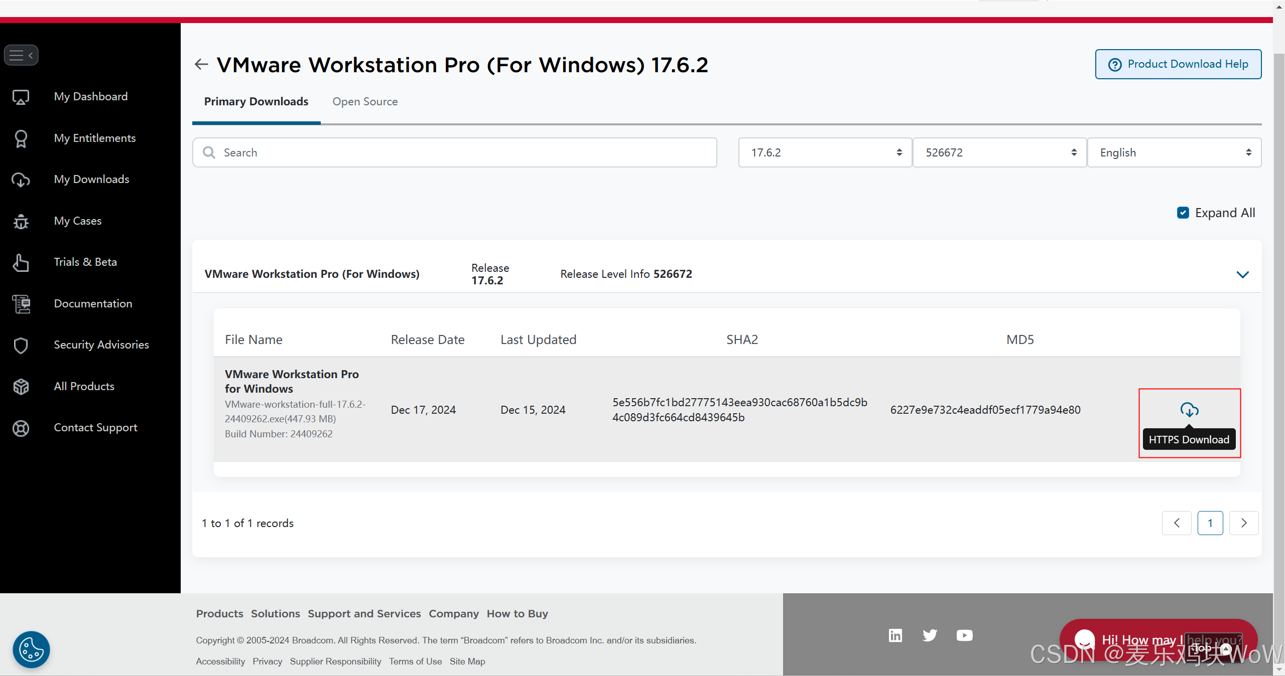Collapse the sidebar menu toggle icon
Image resolution: width=1285 pixels, height=676 pixels.
(21, 55)
